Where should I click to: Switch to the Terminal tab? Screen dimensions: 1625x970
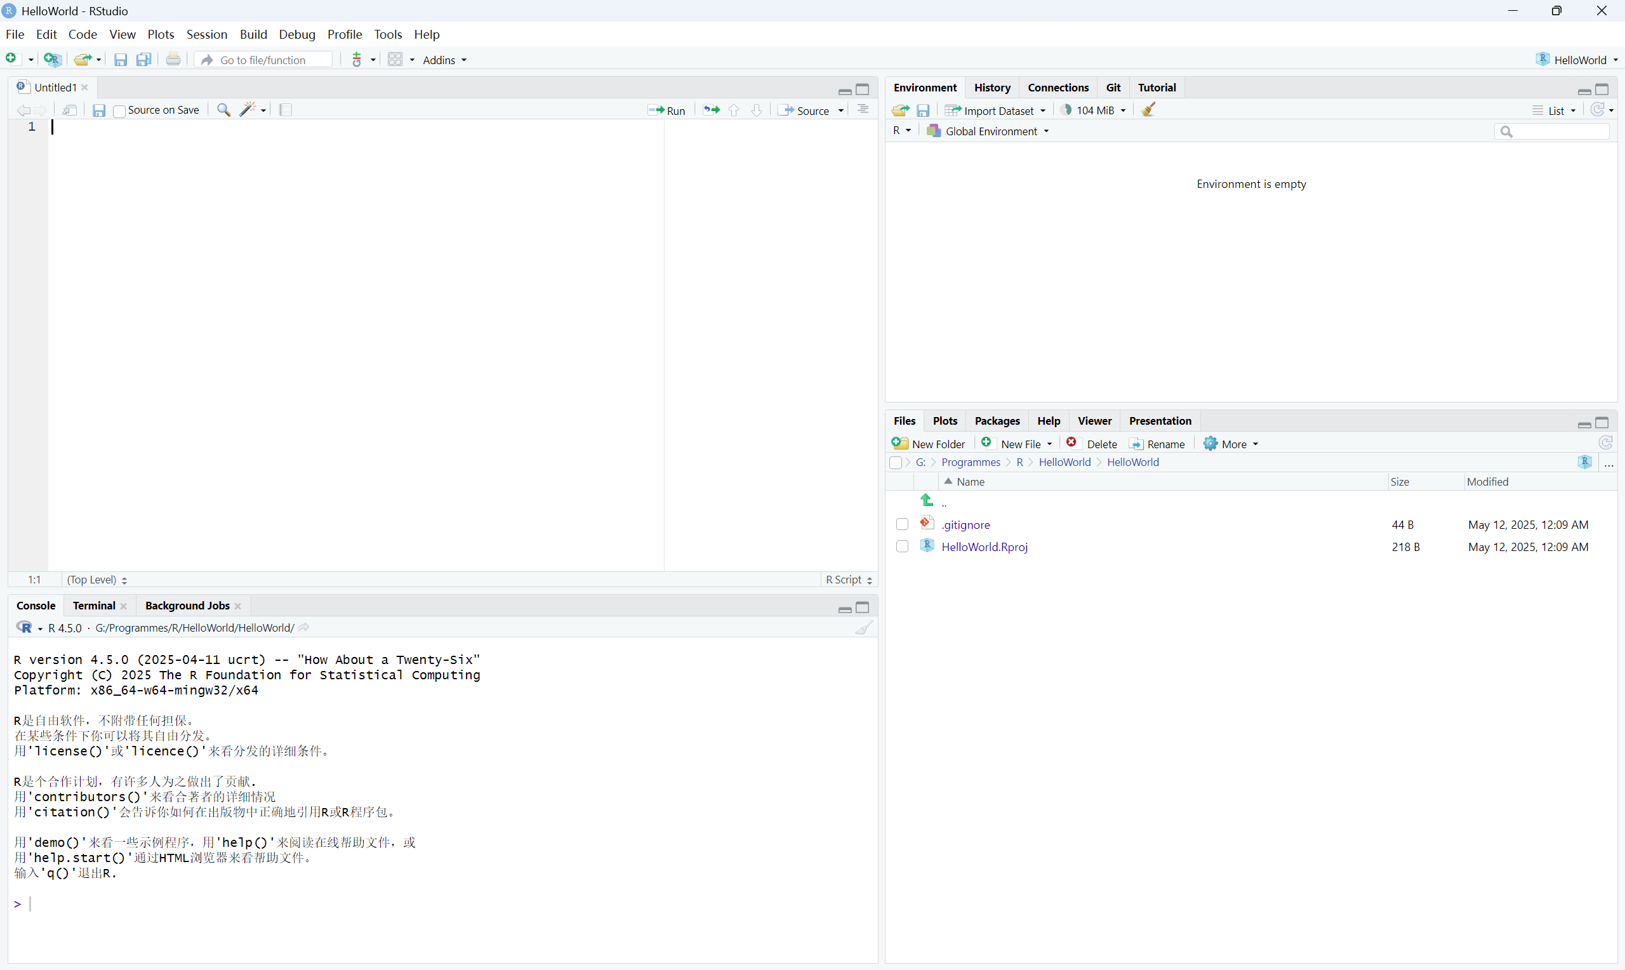(x=94, y=606)
